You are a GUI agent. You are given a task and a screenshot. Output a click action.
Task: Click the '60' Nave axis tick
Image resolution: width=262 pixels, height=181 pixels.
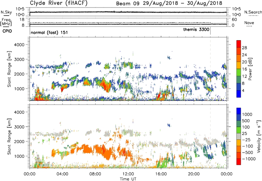234,20
